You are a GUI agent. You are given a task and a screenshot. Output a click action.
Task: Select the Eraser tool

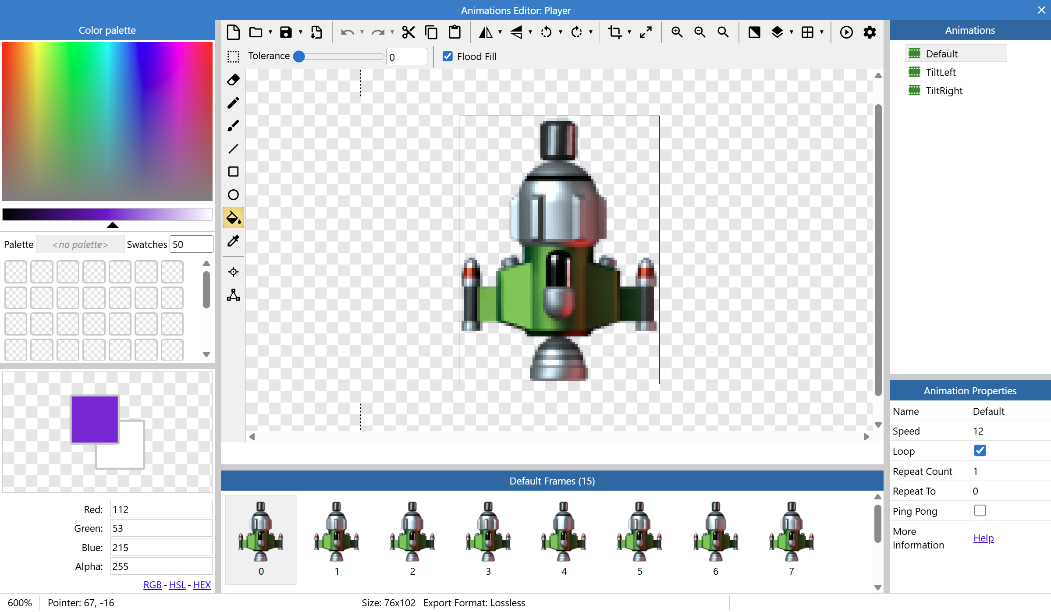pos(233,80)
